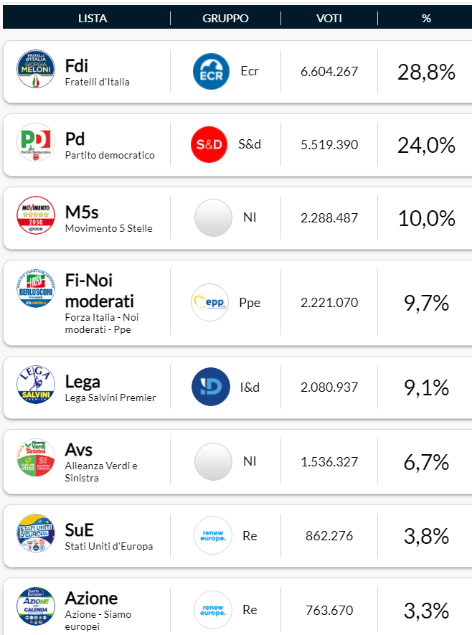Click the % column header

[x=426, y=18]
